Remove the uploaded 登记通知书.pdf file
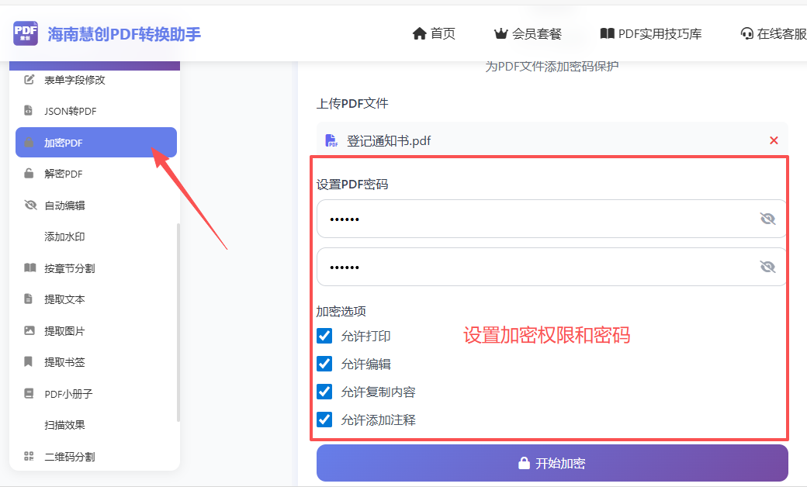This screenshot has width=807, height=487. pyautogui.click(x=774, y=140)
